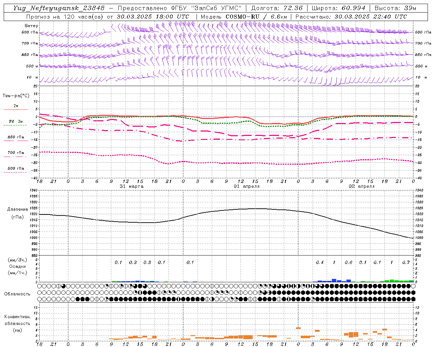
Task: Click the 0.6 precipitation amount value
Action: (348, 263)
